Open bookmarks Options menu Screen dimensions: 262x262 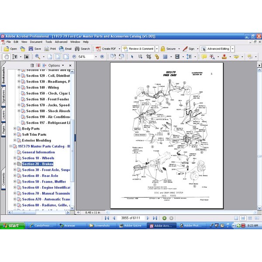pos(56,65)
